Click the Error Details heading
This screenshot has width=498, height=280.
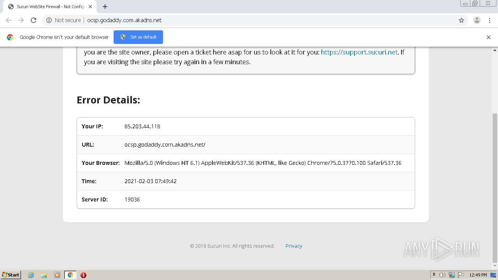109,100
